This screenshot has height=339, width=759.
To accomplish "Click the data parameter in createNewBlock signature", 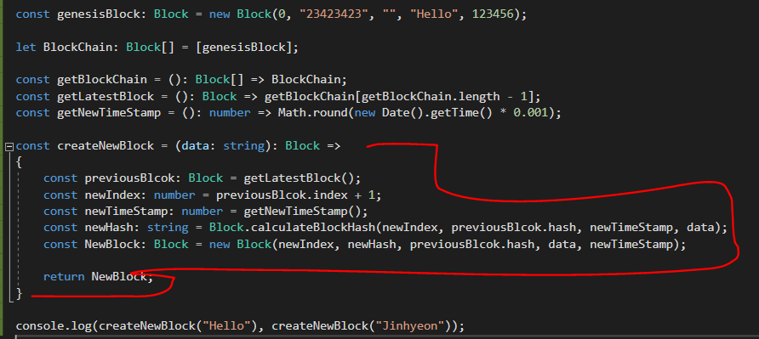I will pos(196,145).
